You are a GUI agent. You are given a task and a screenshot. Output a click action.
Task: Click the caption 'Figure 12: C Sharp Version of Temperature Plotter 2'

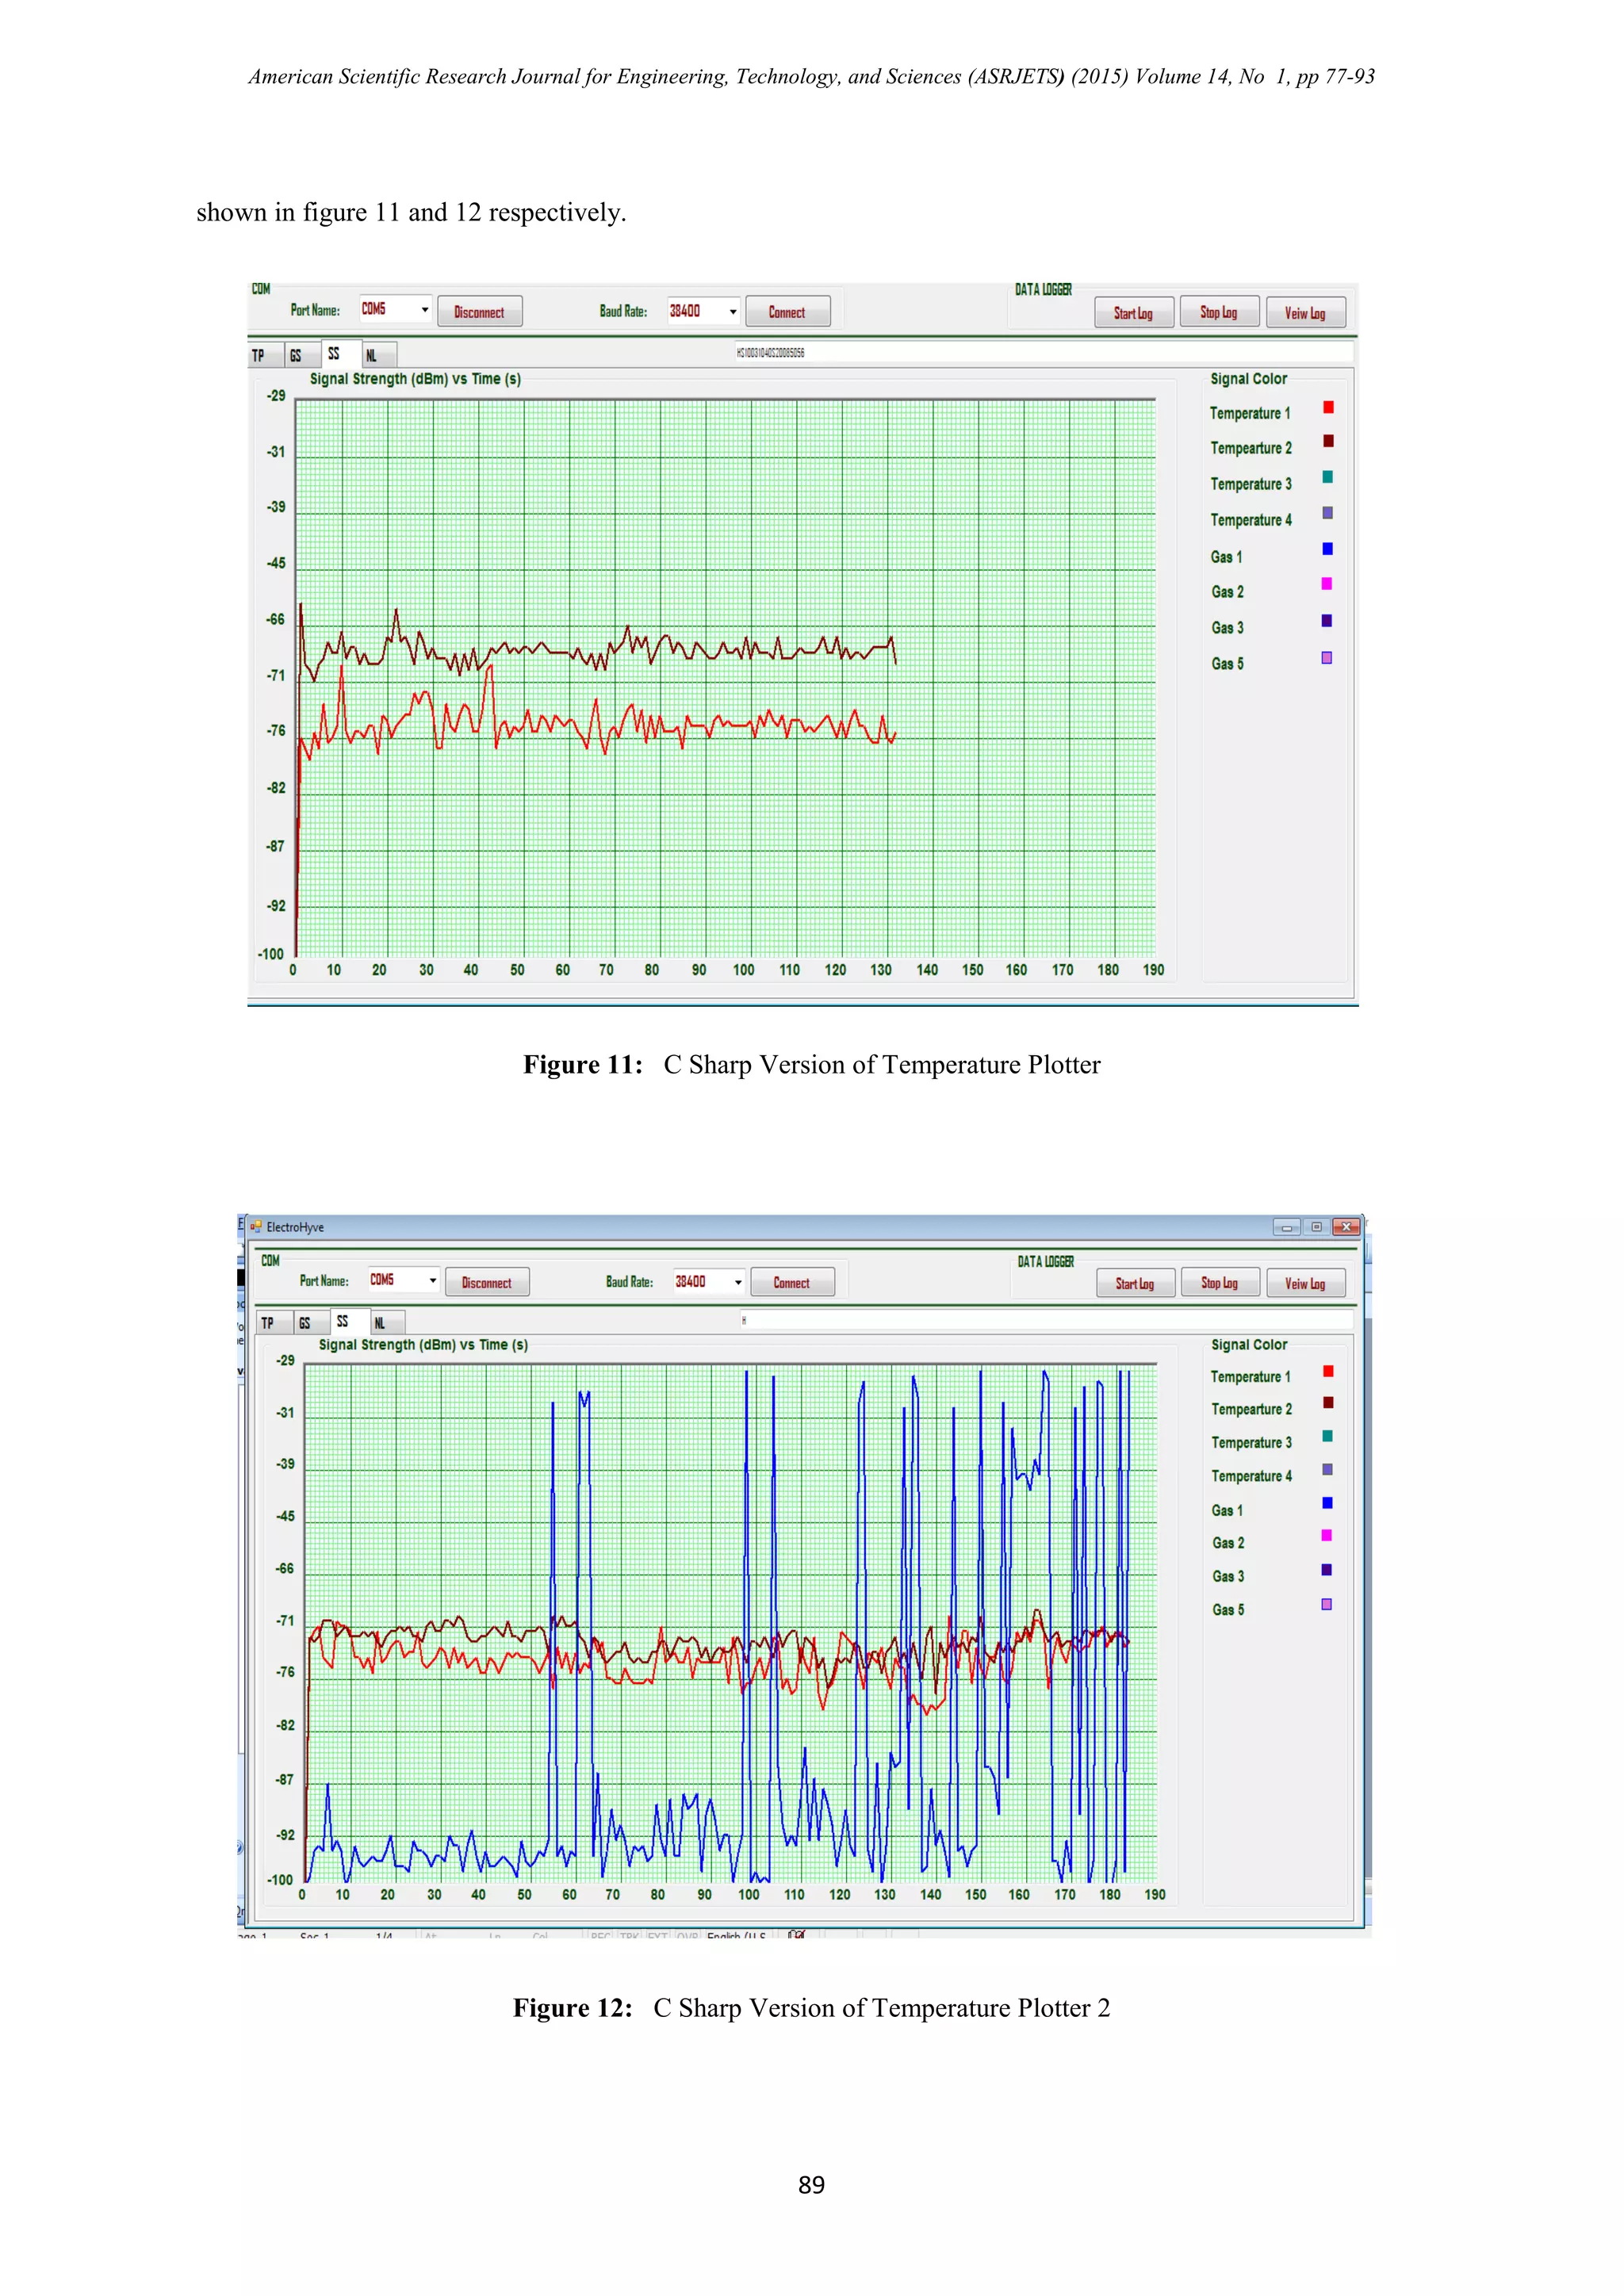812,2008
